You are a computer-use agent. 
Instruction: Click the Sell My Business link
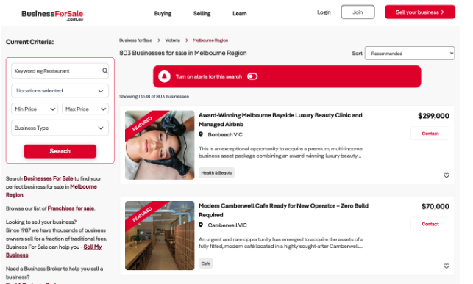(x=54, y=251)
